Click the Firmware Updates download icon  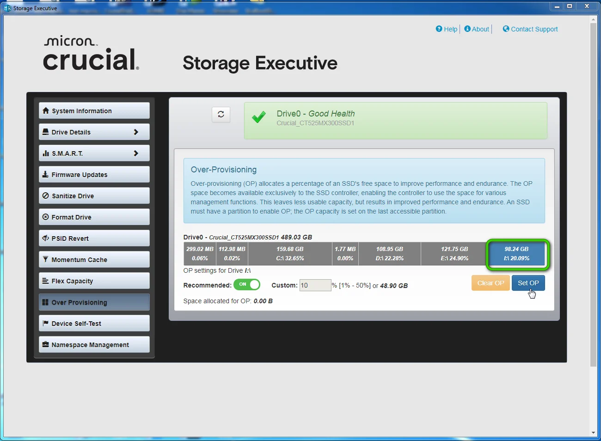(x=45, y=175)
